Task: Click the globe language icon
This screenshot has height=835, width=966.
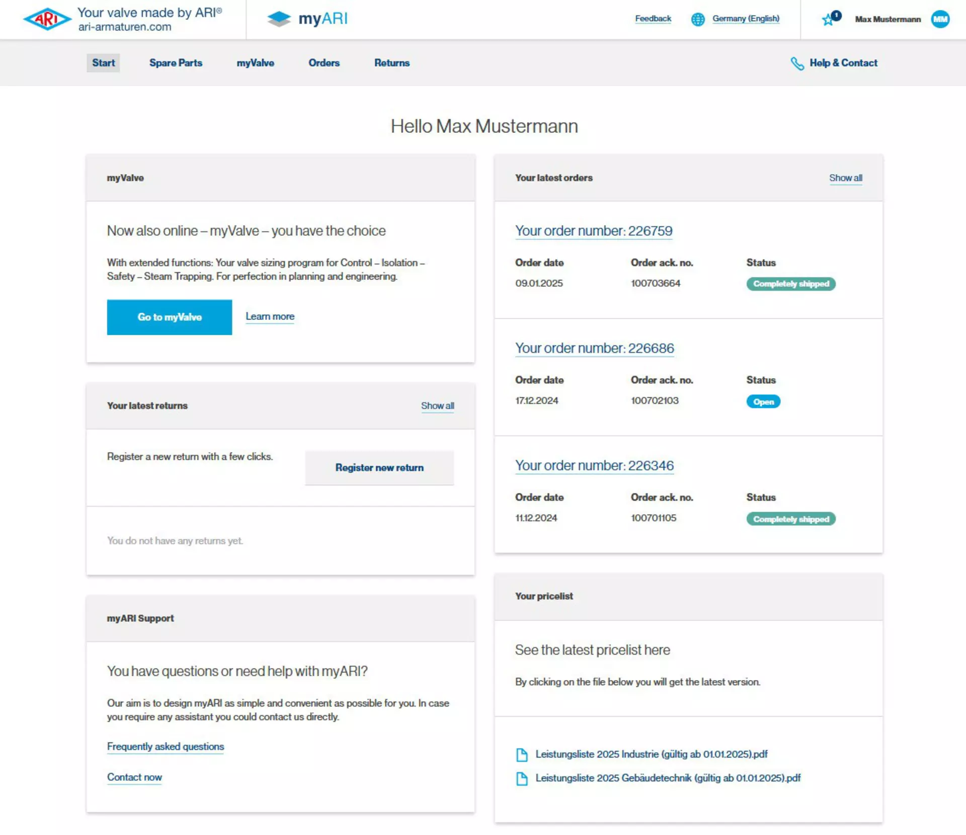Action: pos(698,19)
